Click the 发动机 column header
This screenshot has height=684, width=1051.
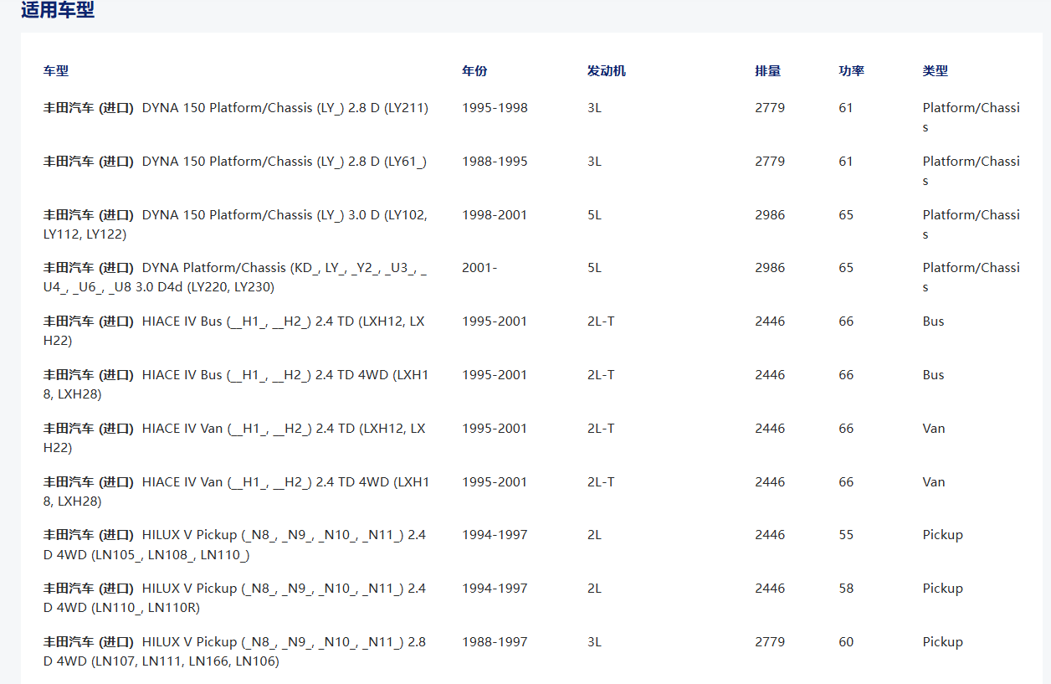click(x=607, y=71)
